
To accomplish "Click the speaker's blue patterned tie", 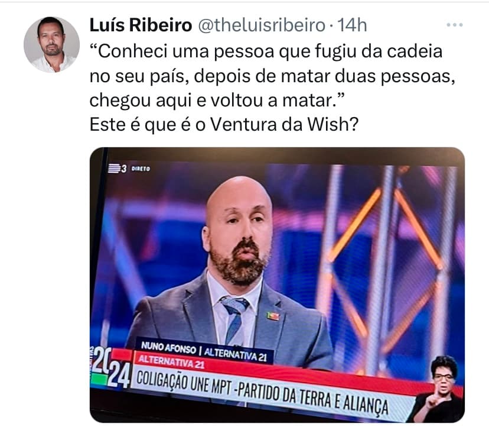I will (x=236, y=319).
